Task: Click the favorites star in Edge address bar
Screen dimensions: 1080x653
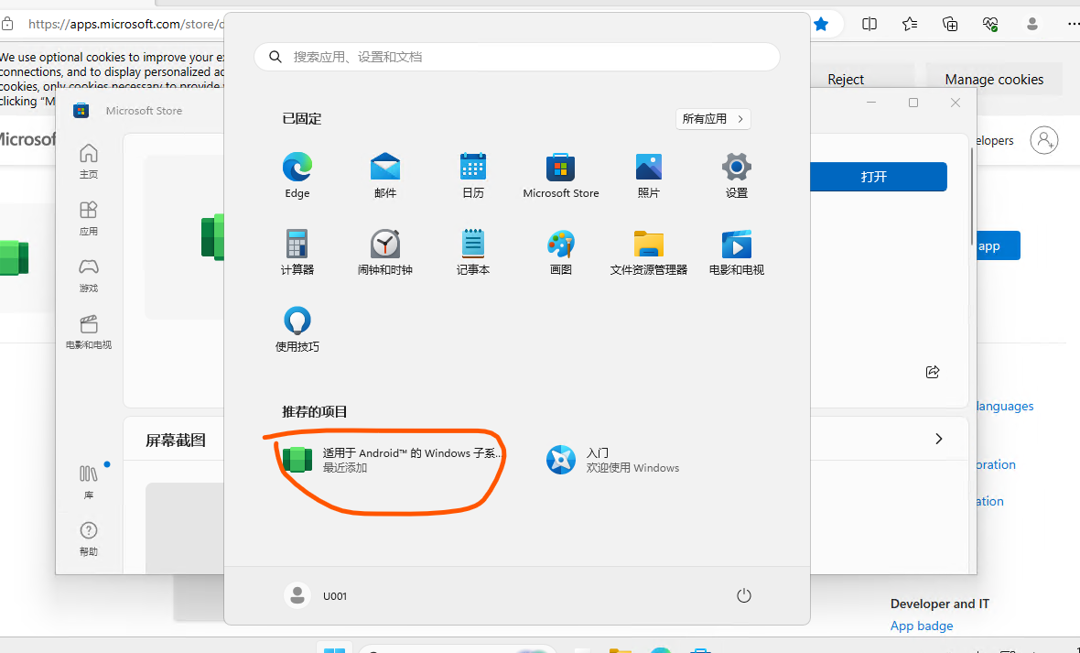Action: coord(820,24)
